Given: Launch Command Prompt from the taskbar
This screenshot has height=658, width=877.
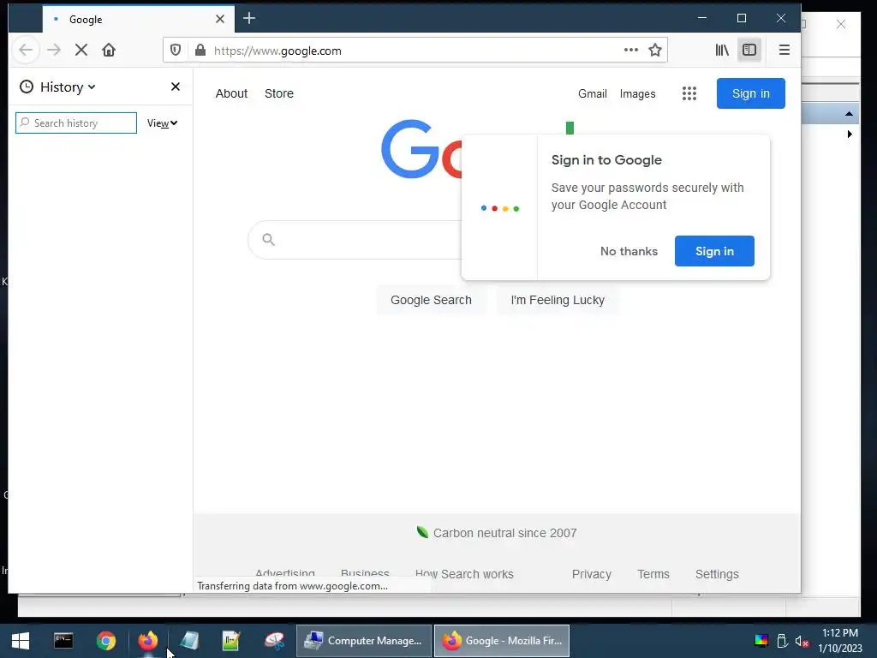Looking at the screenshot, I should click(x=63, y=641).
